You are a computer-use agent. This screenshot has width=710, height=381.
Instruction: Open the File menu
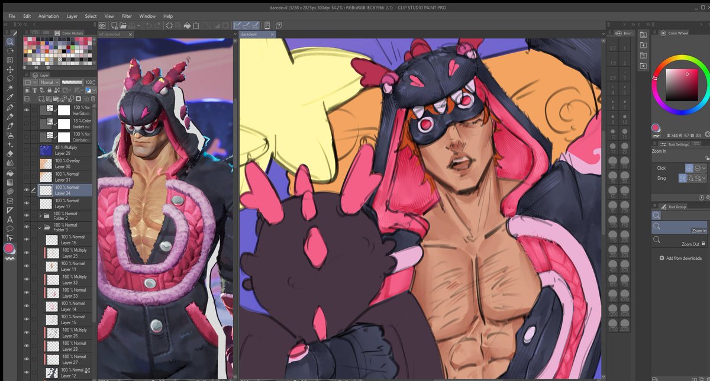[11, 16]
